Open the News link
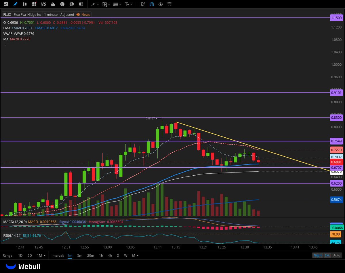 [x=85, y=14]
